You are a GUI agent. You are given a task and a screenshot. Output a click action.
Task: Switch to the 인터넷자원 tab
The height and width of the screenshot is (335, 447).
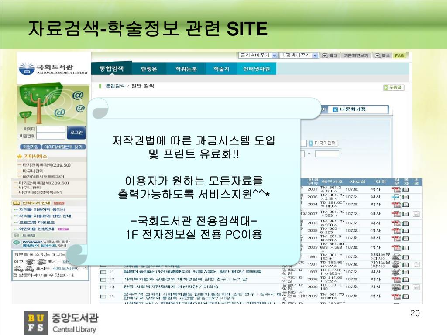click(257, 69)
